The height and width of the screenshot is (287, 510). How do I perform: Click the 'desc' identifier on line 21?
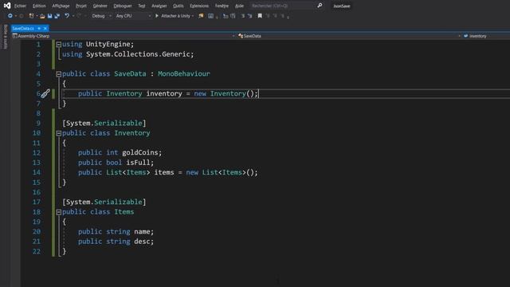142,242
